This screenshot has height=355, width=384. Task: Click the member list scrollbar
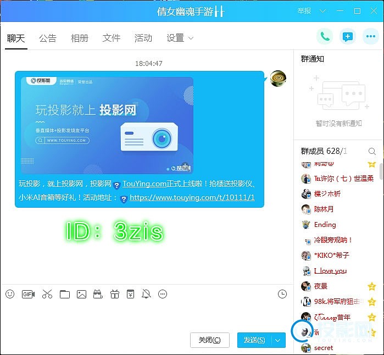click(381, 171)
